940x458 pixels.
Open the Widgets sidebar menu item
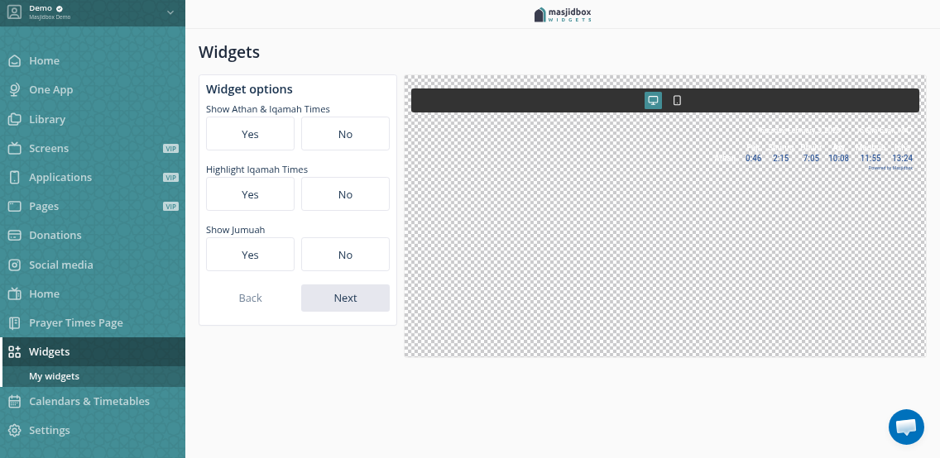click(93, 351)
